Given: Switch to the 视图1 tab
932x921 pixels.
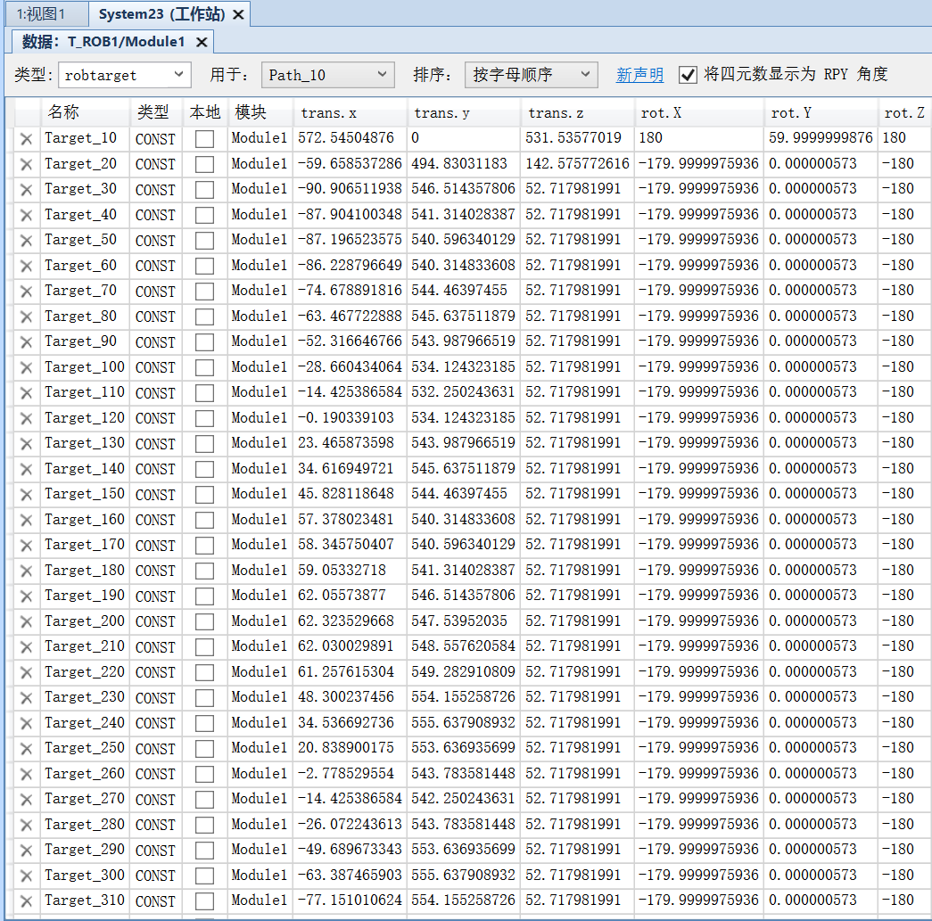Looking at the screenshot, I should click(42, 14).
